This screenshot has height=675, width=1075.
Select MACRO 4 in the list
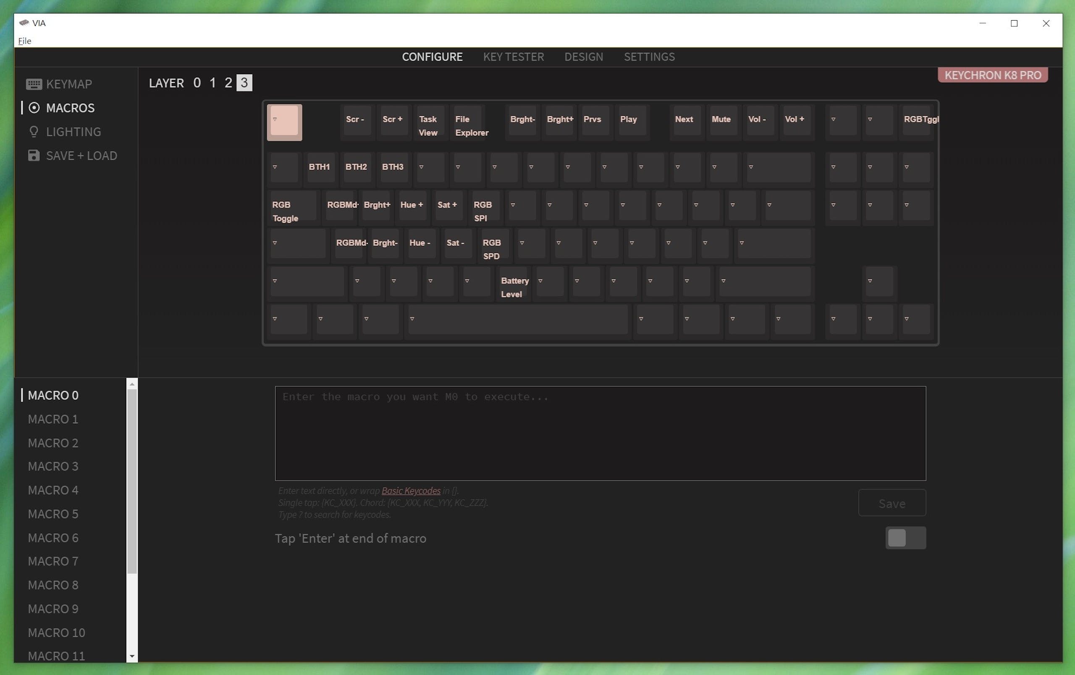click(x=53, y=490)
